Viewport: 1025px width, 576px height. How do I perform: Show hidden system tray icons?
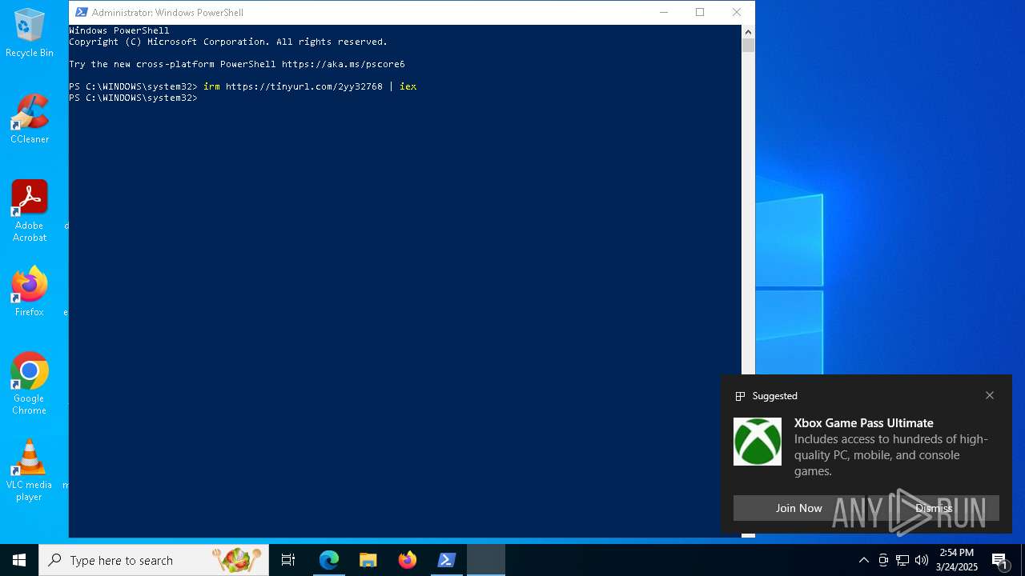point(863,560)
